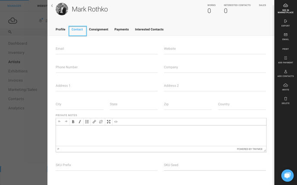Go to Exhibitions in left navigation
This screenshot has width=297, height=185.
tap(18, 71)
